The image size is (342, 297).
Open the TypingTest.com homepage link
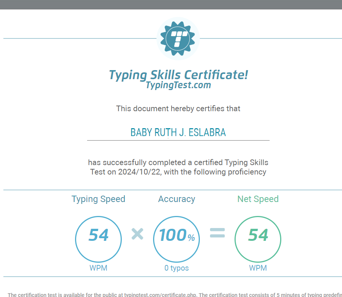[178, 85]
